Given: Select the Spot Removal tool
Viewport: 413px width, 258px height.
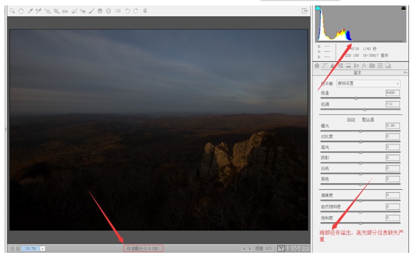Looking at the screenshot, I should (74, 11).
